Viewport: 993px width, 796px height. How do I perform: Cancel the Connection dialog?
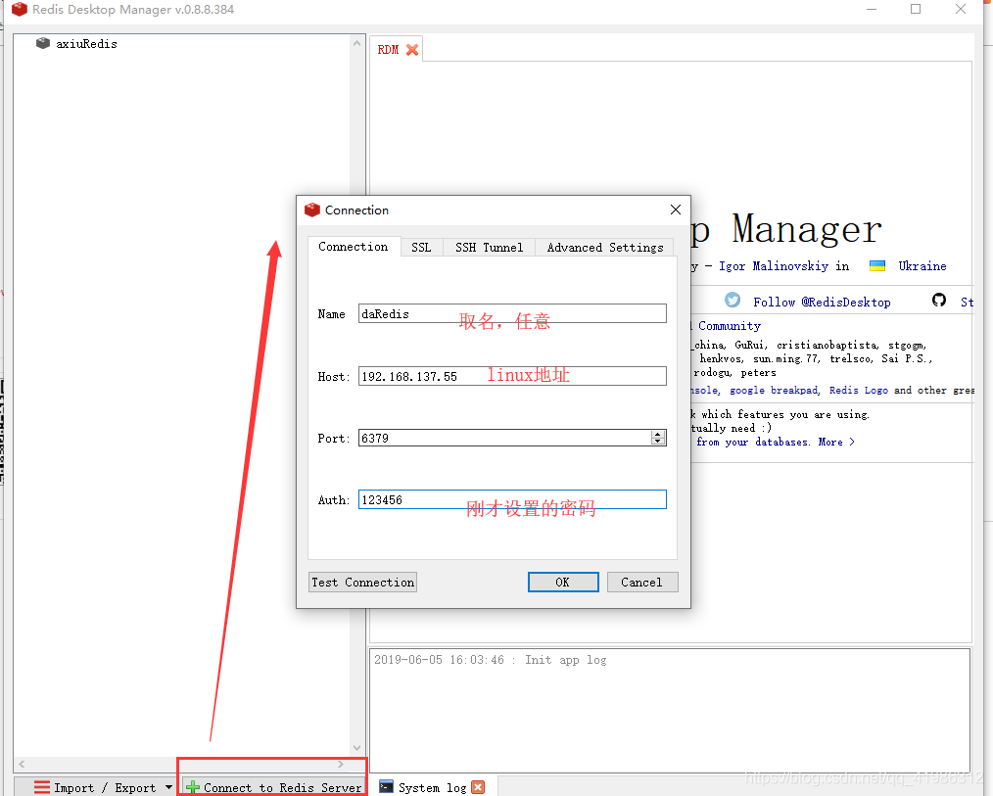click(x=642, y=582)
